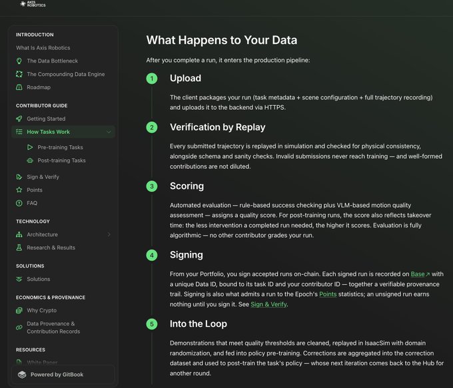The image size is (453, 388).
Task: Click the Upload step heading
Action: (185, 79)
